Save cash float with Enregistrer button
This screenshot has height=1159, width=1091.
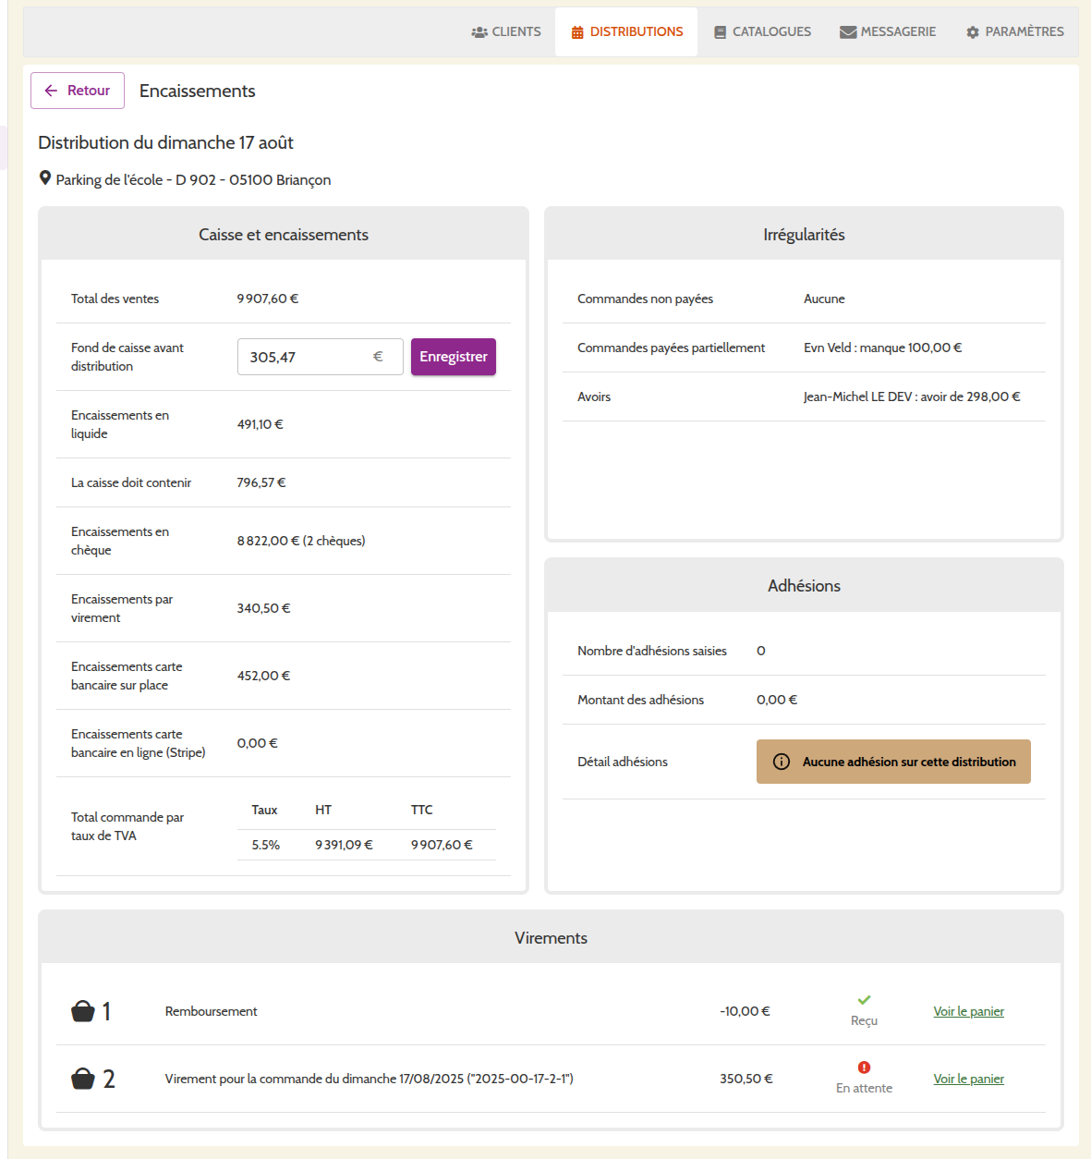(x=453, y=357)
